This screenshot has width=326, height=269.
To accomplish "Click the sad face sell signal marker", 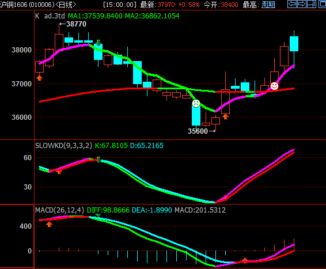I will coord(196,103).
